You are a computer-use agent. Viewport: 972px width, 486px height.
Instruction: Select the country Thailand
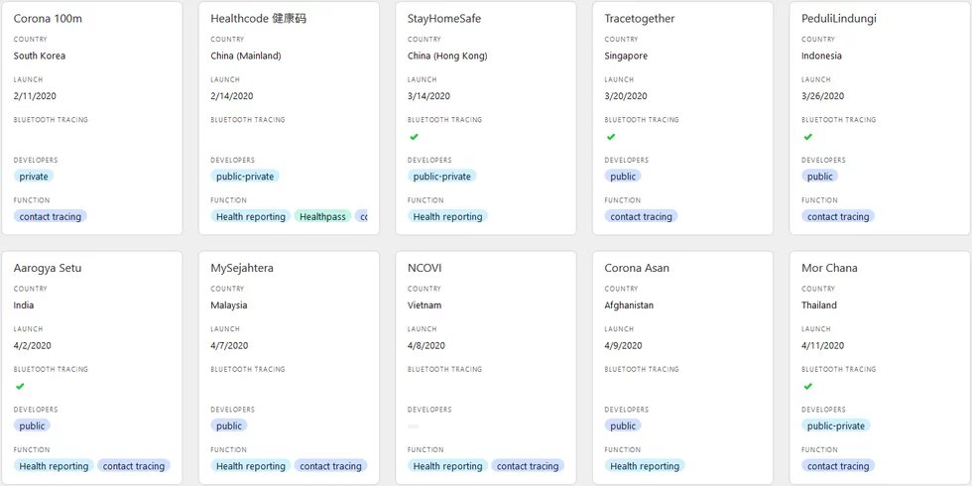click(x=819, y=305)
